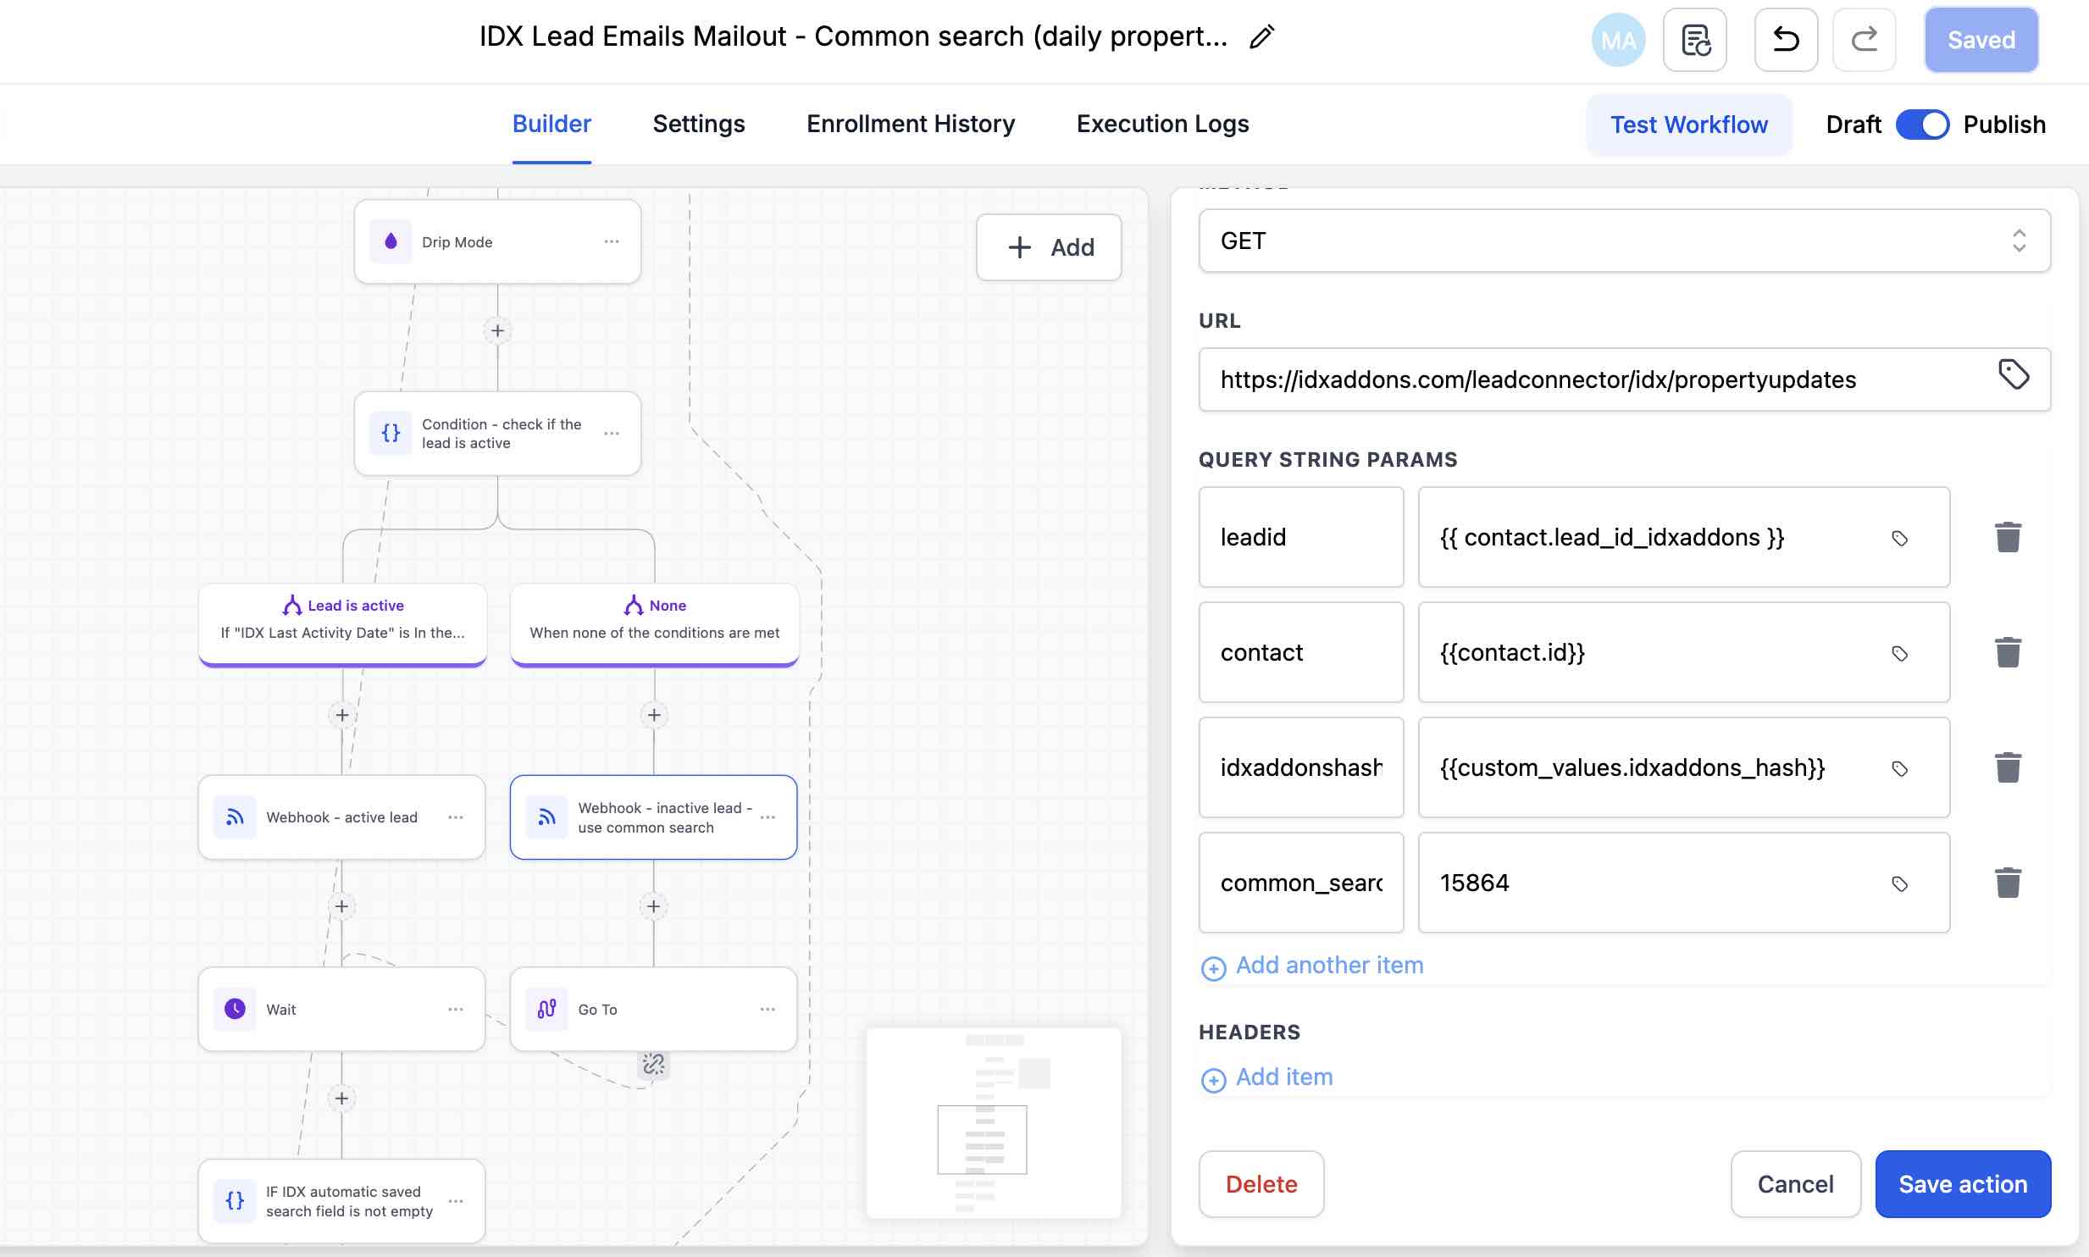This screenshot has height=1257, width=2089.
Task: Open IF IDX saved search options menu
Action: pyautogui.click(x=456, y=1201)
